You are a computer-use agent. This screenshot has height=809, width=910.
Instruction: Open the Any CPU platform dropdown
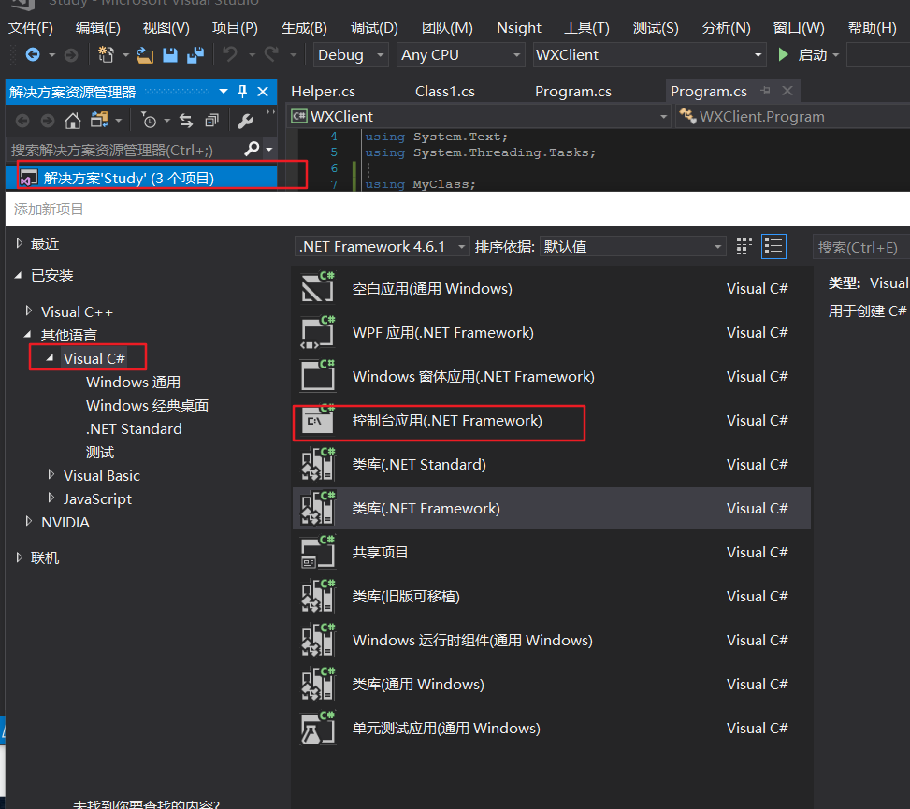coord(461,55)
